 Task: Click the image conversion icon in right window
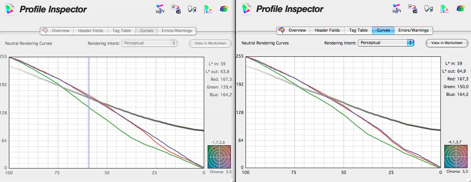412,9
